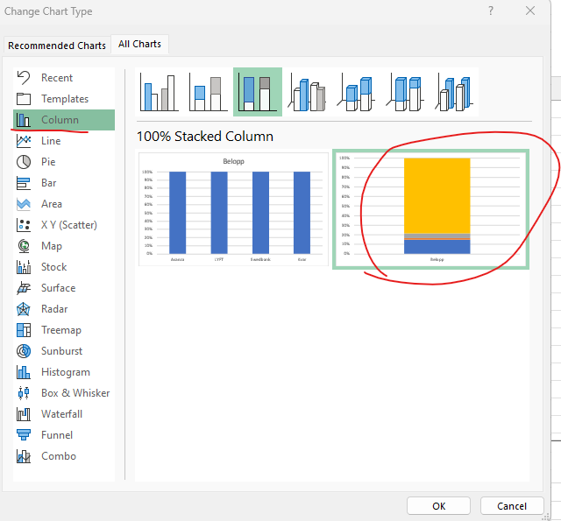Choose the Stacked Column subtype icon
The width and height of the screenshot is (561, 521).
coord(208,92)
